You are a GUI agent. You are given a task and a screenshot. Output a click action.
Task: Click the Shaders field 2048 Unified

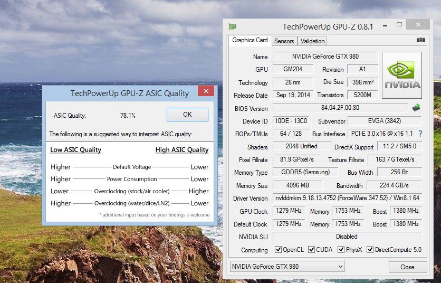click(302, 146)
